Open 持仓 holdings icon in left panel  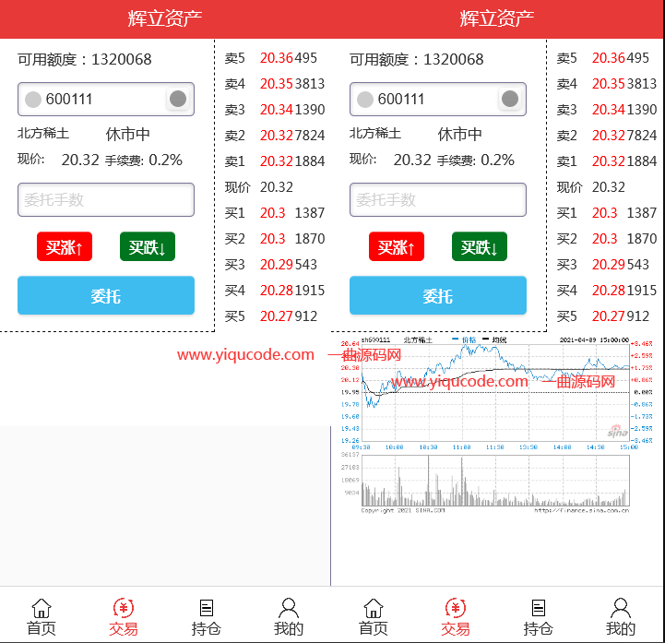tap(207, 609)
